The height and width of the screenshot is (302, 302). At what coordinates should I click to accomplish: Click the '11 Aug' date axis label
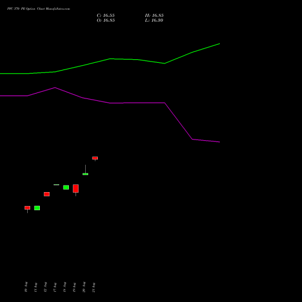(x=36, y=287)
